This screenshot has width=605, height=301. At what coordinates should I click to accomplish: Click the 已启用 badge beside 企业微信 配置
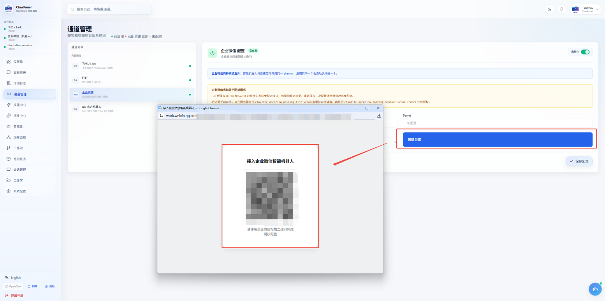tap(253, 51)
